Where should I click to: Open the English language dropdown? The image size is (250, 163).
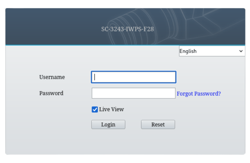212,51
